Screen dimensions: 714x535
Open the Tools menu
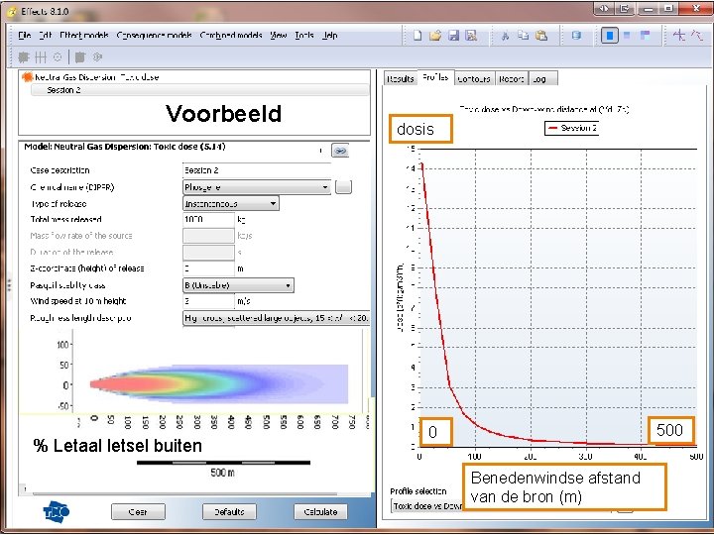click(304, 36)
